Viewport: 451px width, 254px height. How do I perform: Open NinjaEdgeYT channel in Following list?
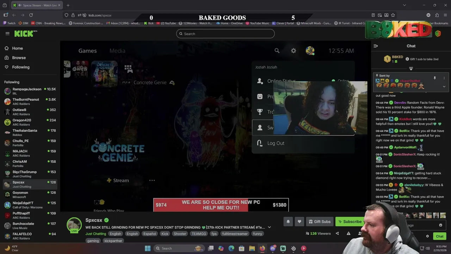tap(30, 205)
